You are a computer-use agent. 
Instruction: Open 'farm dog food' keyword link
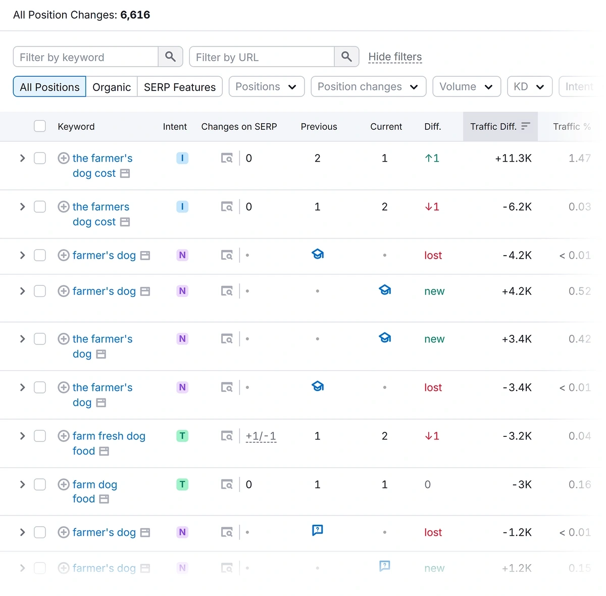[x=95, y=491]
